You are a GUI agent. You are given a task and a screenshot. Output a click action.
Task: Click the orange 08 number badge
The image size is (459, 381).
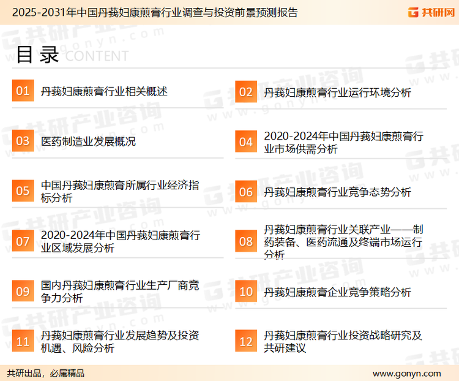246,241
